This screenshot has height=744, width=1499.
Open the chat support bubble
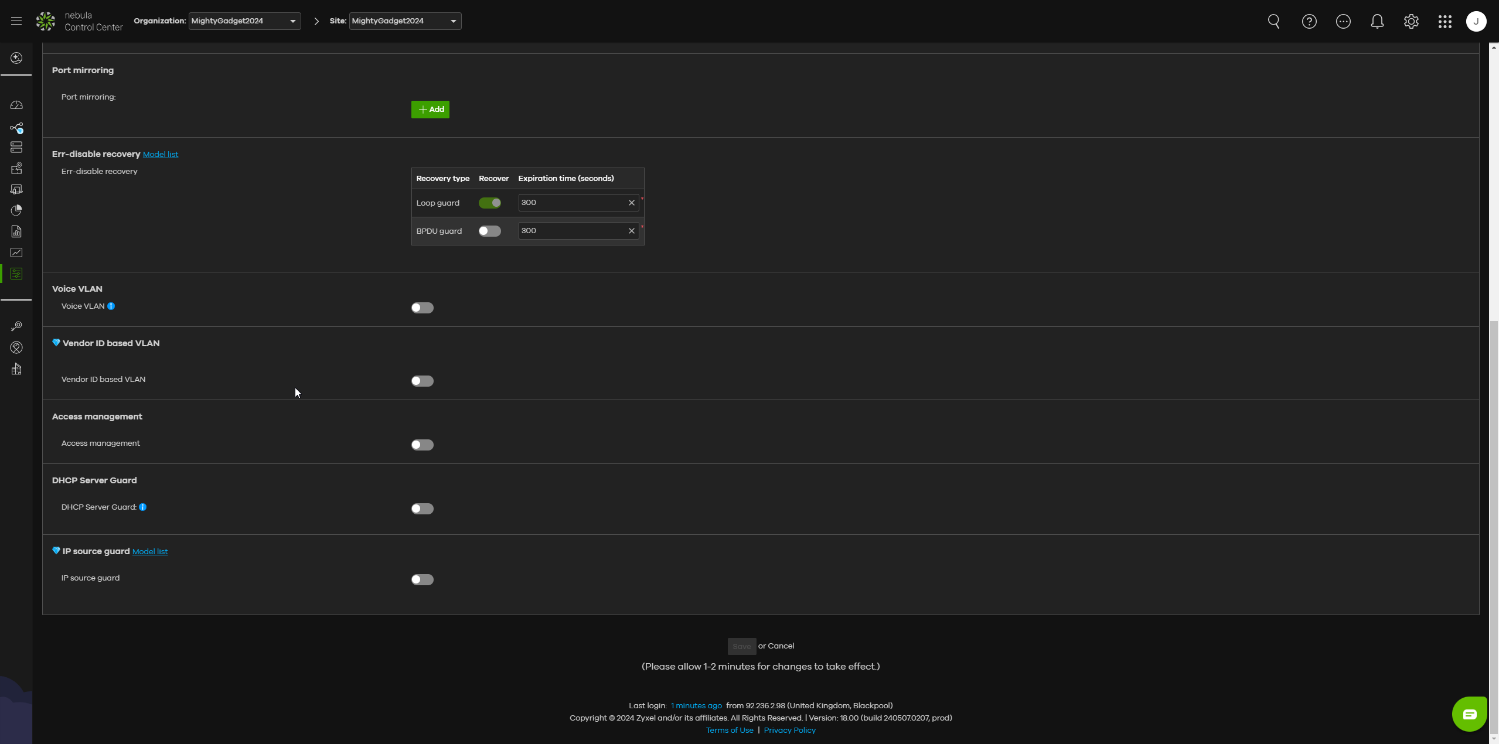tap(1469, 714)
